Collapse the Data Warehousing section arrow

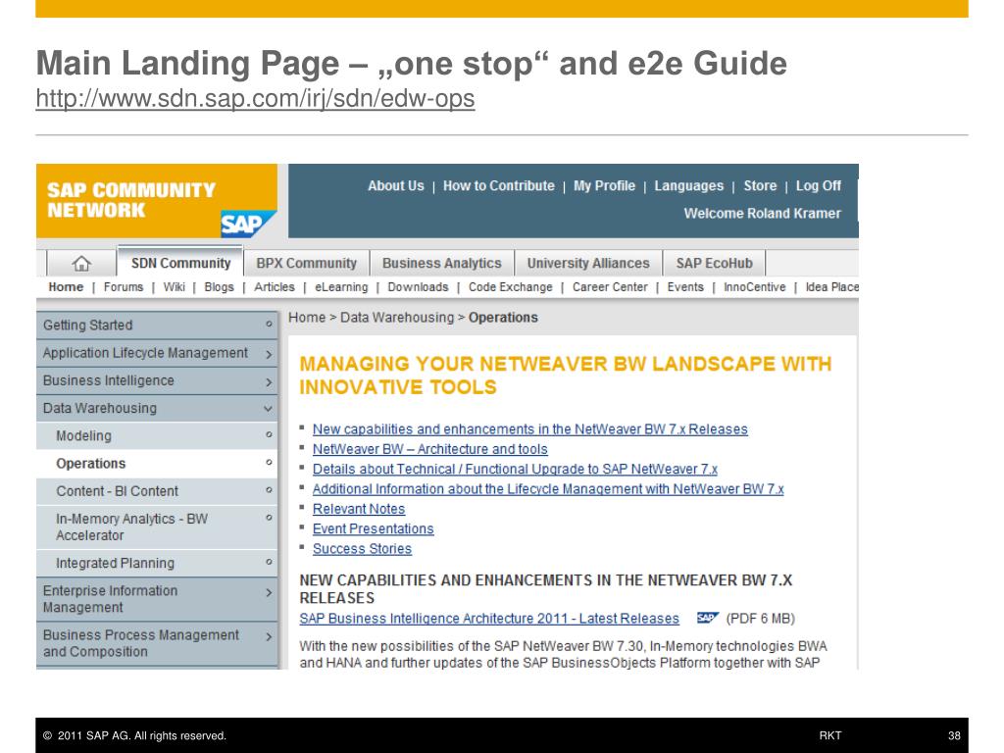pyautogui.click(x=269, y=409)
